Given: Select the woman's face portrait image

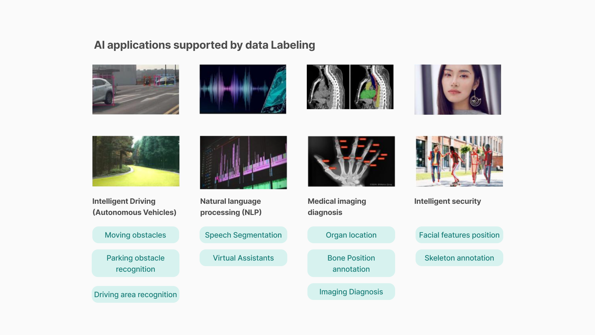Looking at the screenshot, I should (x=457, y=90).
